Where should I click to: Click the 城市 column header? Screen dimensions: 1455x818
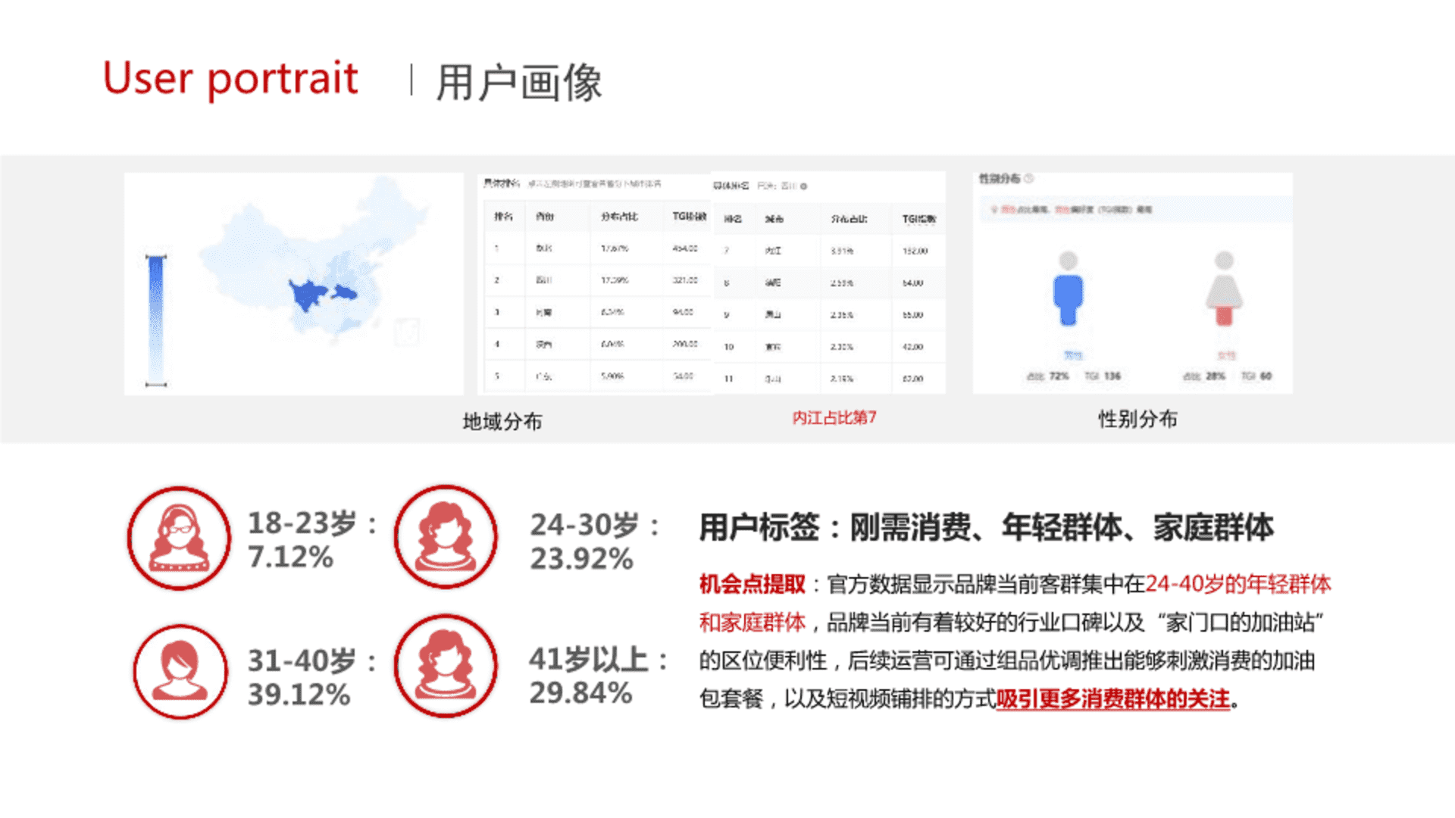[x=774, y=219]
